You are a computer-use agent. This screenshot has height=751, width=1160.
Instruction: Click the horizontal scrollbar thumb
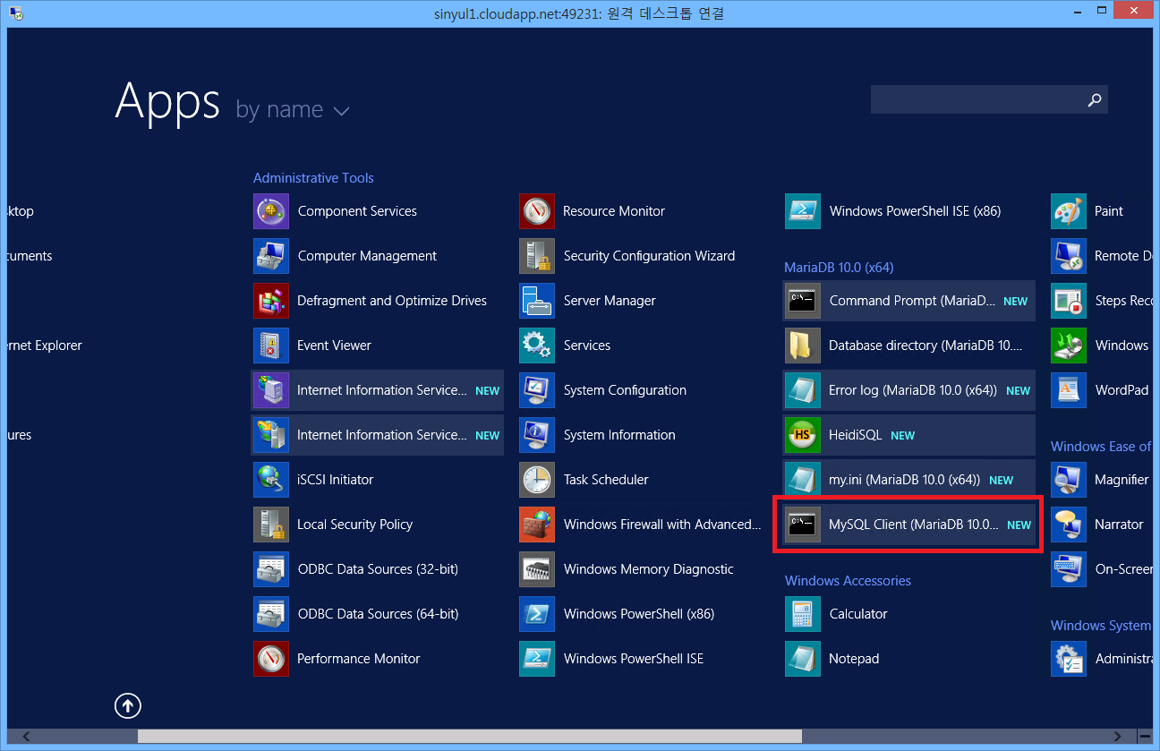(470, 736)
